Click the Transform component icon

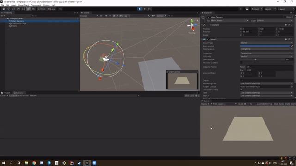pyautogui.click(x=204, y=25)
